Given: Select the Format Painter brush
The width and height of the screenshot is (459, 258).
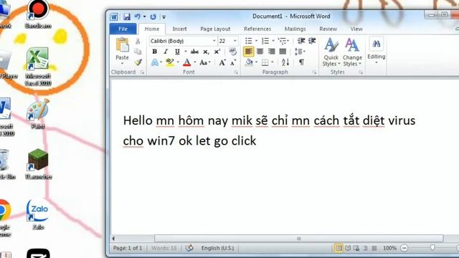Looking at the screenshot, I should (x=138, y=62).
